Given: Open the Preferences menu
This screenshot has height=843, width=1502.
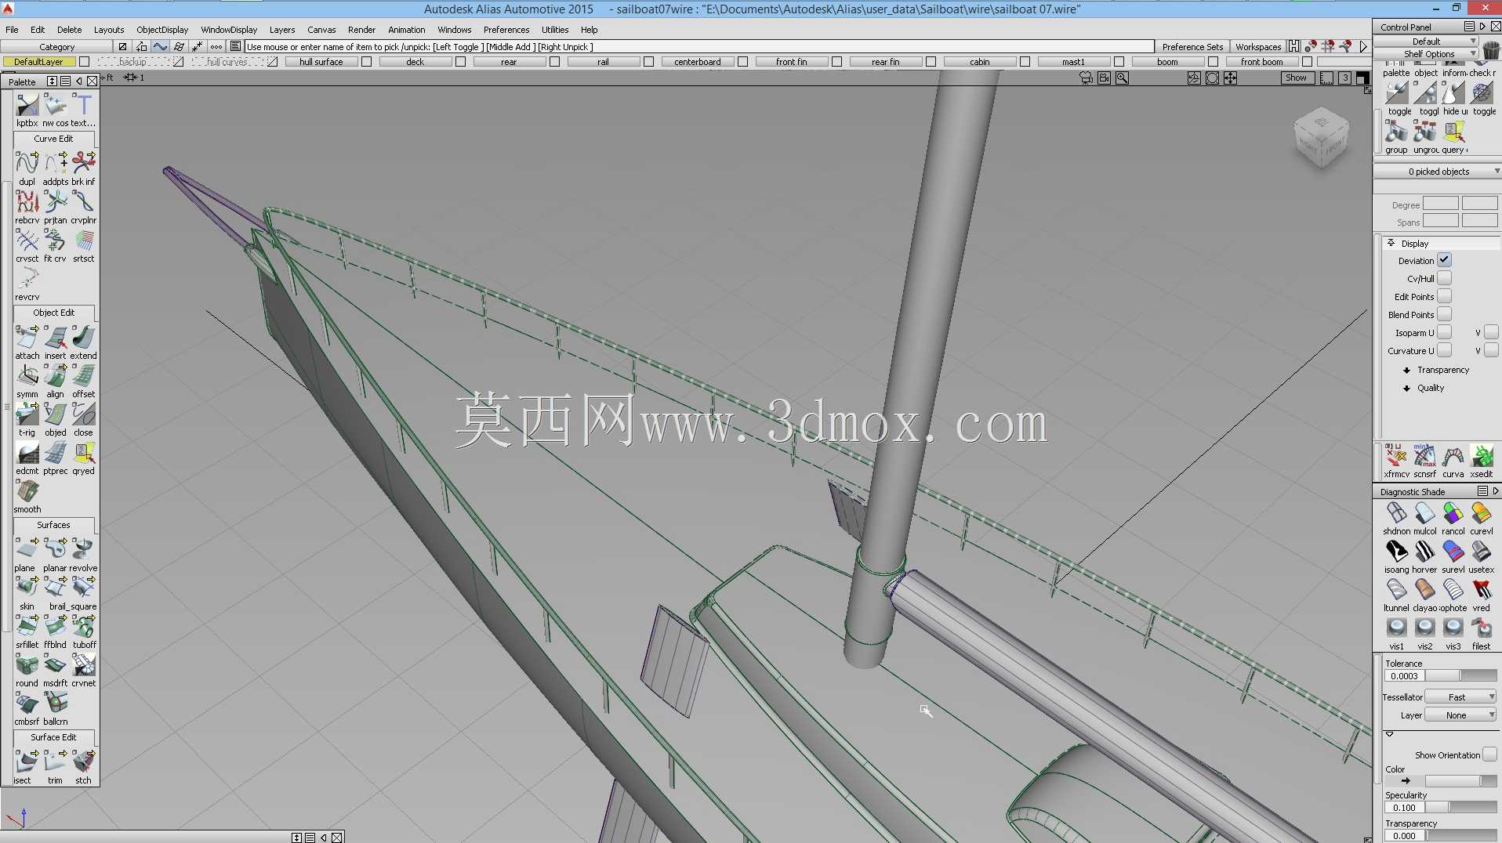Looking at the screenshot, I should tap(506, 30).
